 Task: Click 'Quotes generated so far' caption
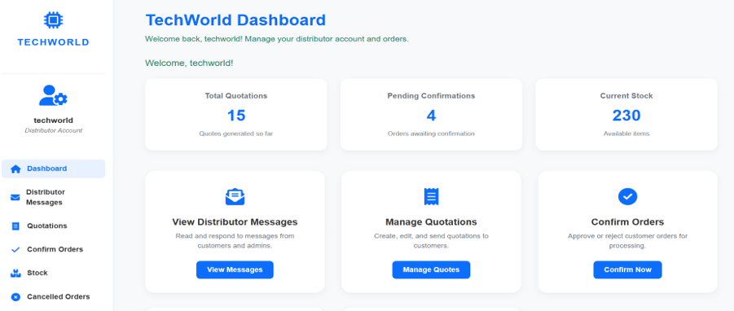coord(236,134)
